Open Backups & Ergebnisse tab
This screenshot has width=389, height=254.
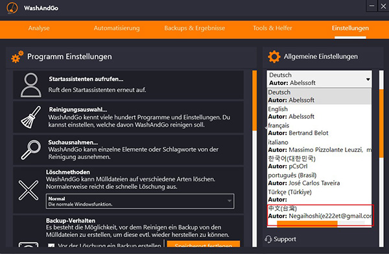point(194,28)
